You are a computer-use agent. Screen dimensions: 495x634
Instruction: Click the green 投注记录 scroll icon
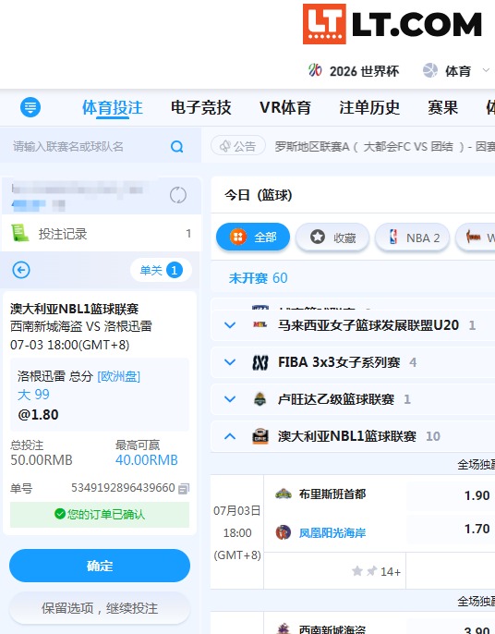[19, 233]
